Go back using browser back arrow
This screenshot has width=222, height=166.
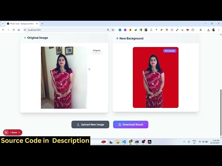(3, 30)
